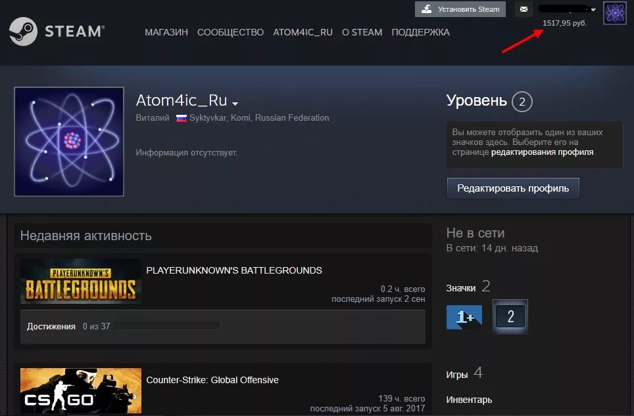This screenshot has height=416, width=634.
Task: Open the СООБЩЕСТВО menu
Action: pos(230,32)
